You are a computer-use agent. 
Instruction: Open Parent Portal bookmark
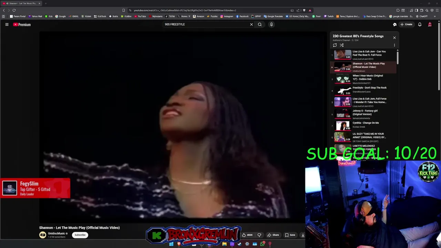(18, 16)
